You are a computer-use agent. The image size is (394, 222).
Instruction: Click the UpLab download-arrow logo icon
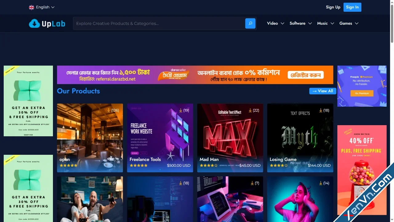pos(34,23)
